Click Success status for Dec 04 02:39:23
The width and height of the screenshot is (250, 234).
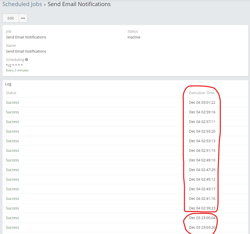pyautogui.click(x=12, y=208)
